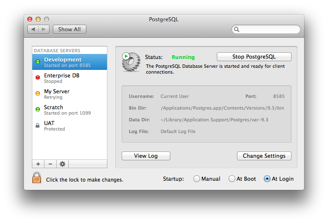Click the padlock icon beside UAT
Viewport: 328px width, 223px height.
pos(37,126)
